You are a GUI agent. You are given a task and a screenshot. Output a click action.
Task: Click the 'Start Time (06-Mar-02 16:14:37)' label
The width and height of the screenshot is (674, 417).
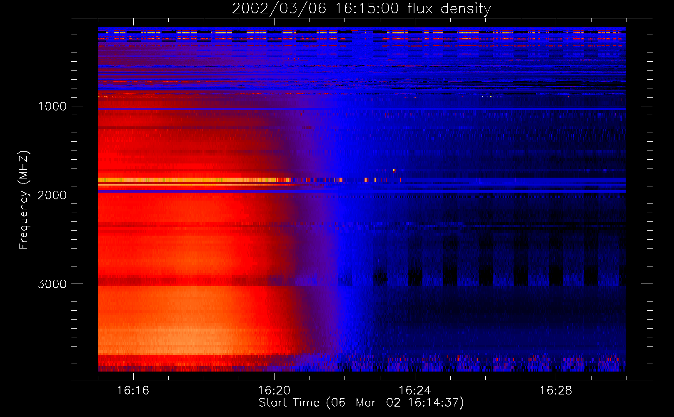click(361, 403)
